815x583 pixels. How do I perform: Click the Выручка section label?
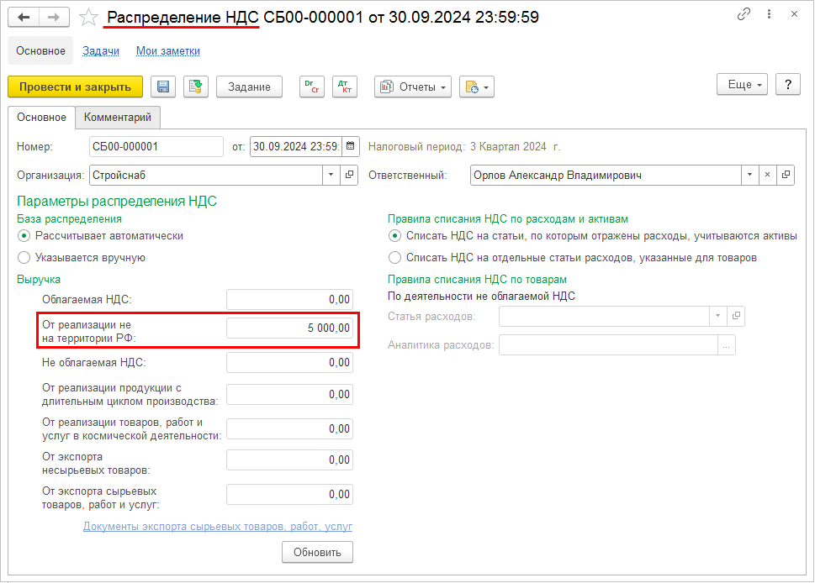click(x=39, y=279)
